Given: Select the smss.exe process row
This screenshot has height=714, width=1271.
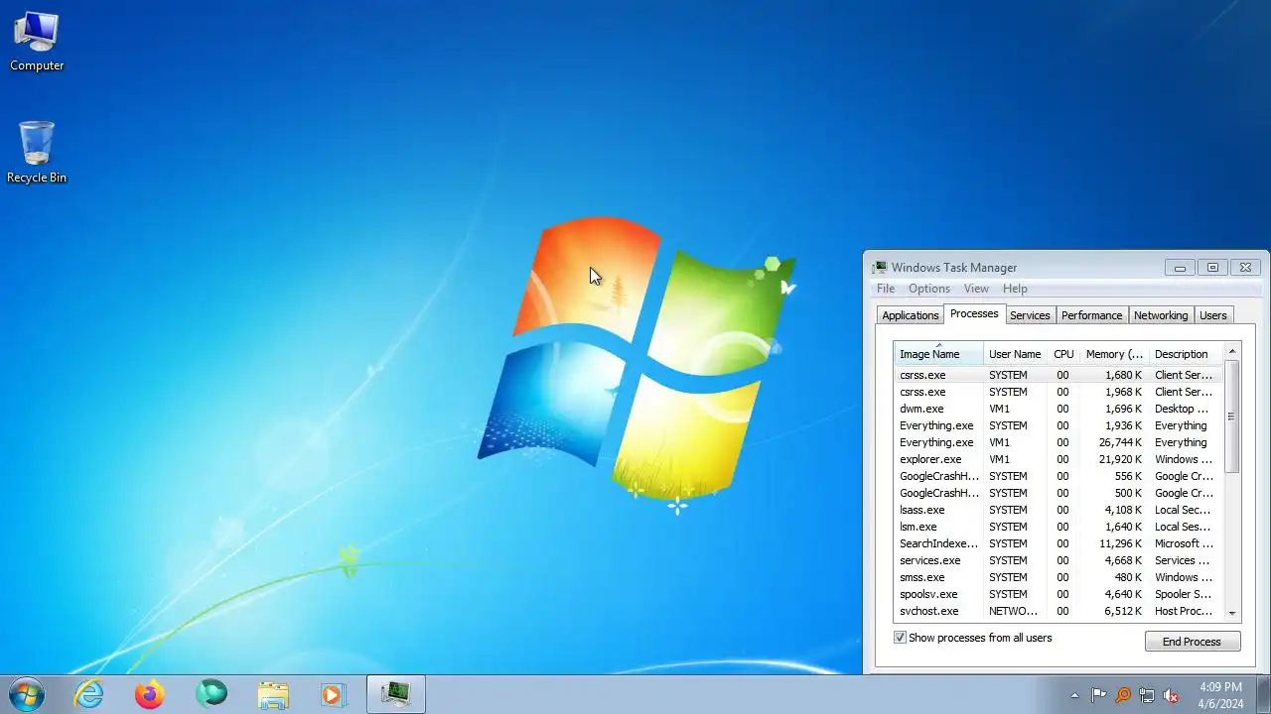Looking at the screenshot, I should point(1059,577).
